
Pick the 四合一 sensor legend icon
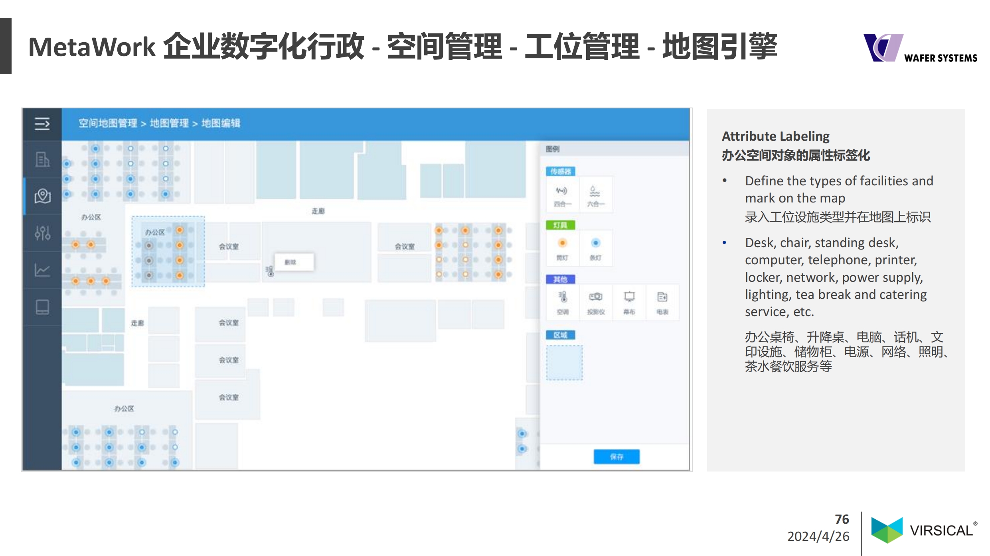562,195
